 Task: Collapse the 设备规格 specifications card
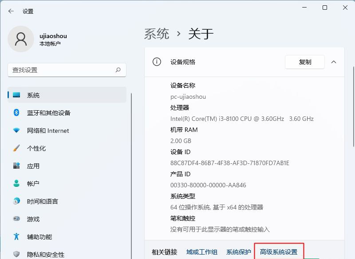point(334,62)
